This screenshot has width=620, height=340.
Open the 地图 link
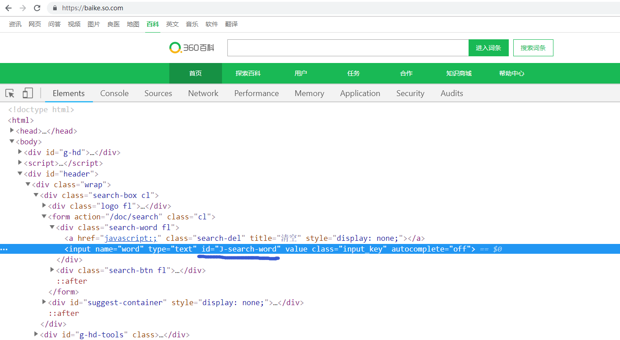tap(133, 24)
